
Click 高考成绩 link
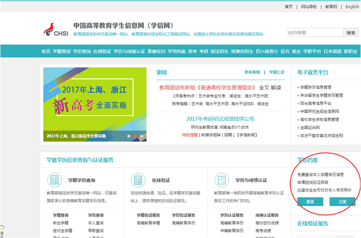pos(263,231)
